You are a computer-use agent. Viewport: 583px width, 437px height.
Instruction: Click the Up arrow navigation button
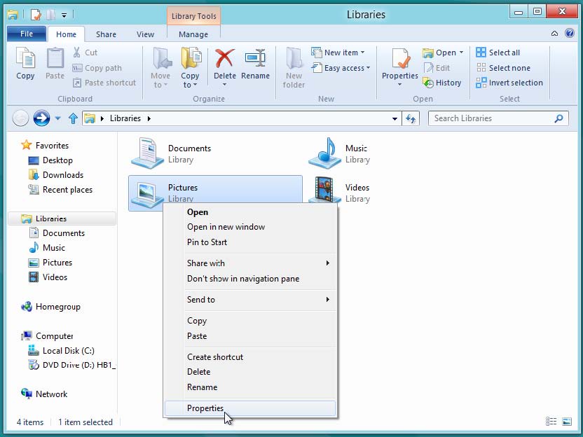pyautogui.click(x=73, y=118)
